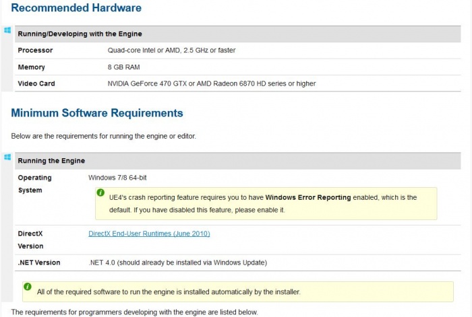Click the DirectX Version row label
Image resolution: width=472 pixels, height=317 pixels.
(31, 240)
